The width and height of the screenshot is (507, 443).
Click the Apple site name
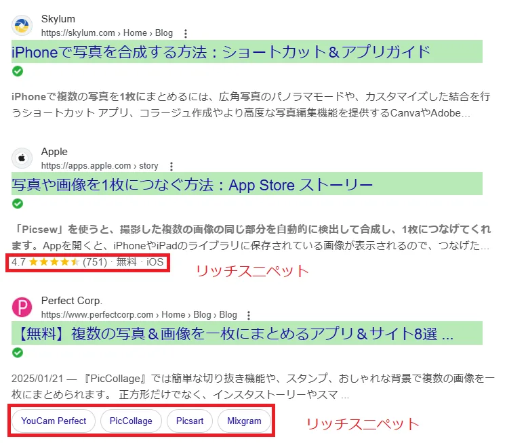pyautogui.click(x=54, y=152)
